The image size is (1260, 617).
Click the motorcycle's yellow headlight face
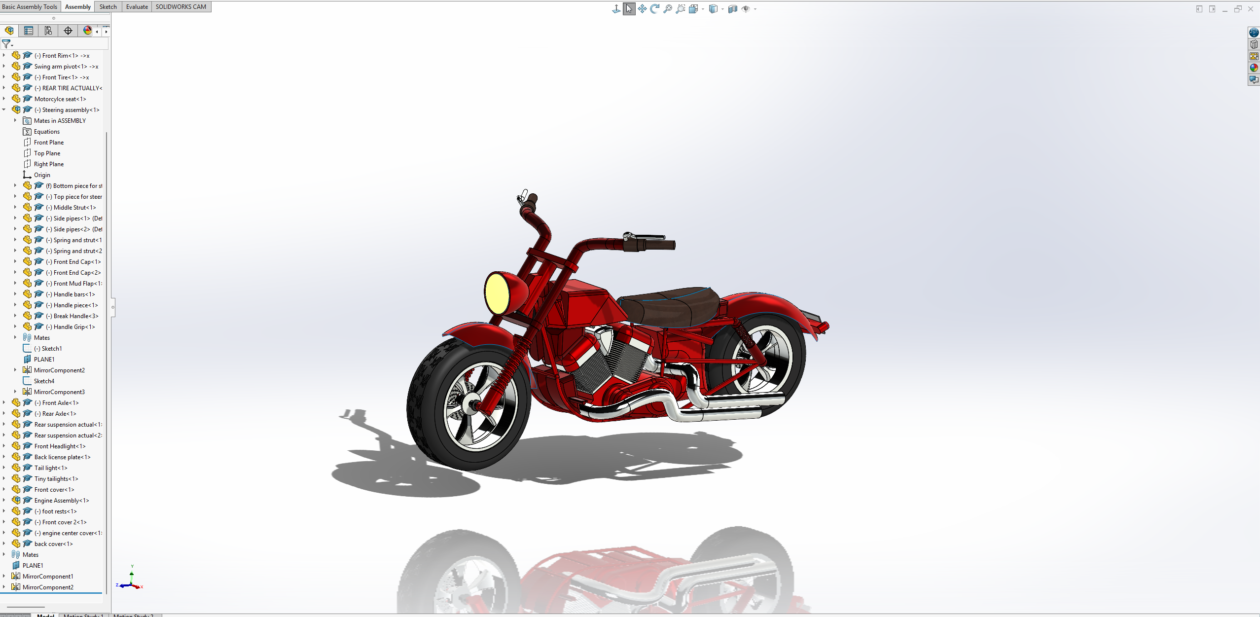497,293
